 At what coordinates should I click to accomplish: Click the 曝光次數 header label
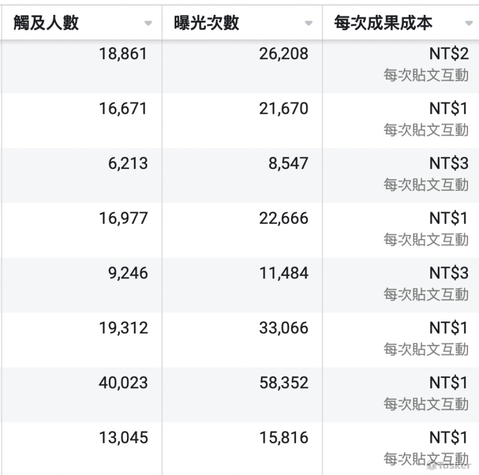[x=206, y=23]
